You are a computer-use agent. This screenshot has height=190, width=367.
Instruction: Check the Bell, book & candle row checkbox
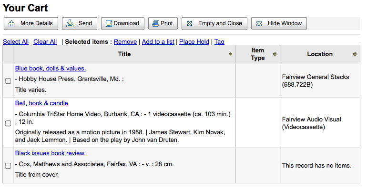click(8, 123)
